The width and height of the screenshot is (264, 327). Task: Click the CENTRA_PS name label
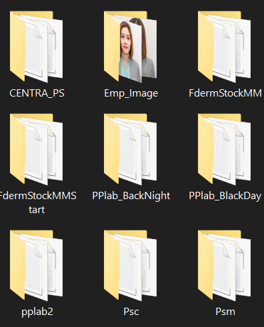(x=37, y=93)
